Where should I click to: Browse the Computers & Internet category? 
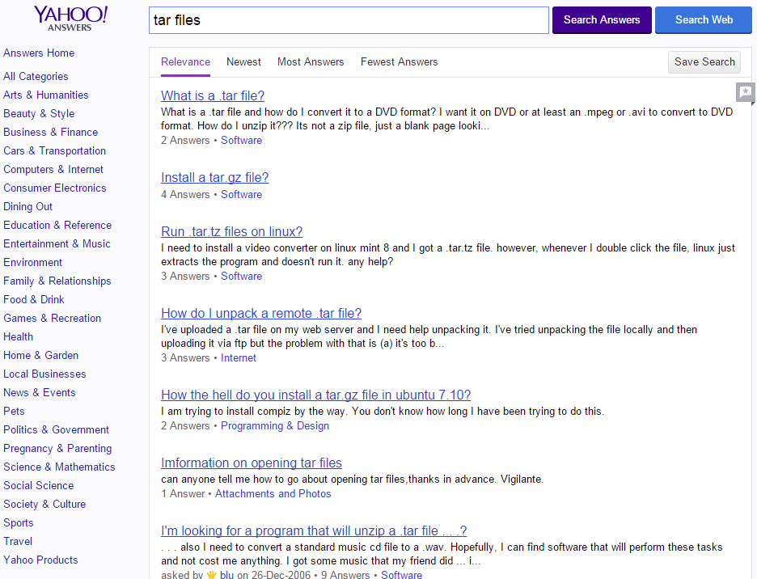(53, 170)
